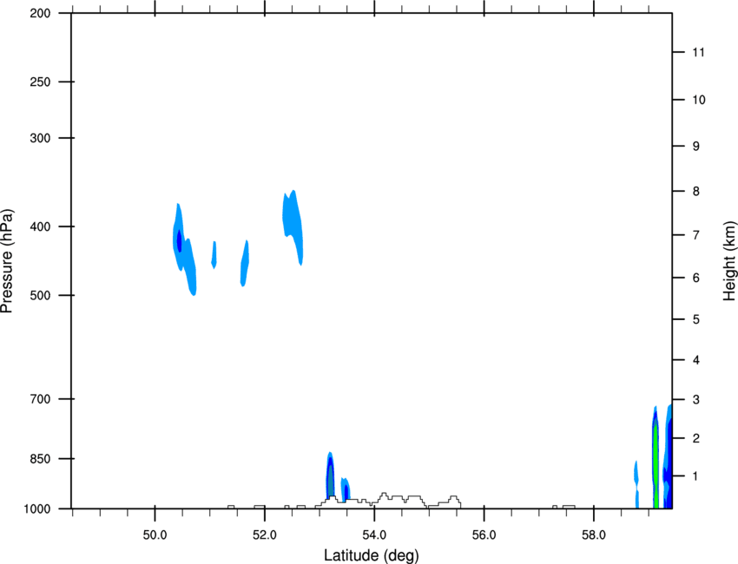Click the 4 km height label
Viewport: 738px width, 564px height.
coord(696,360)
